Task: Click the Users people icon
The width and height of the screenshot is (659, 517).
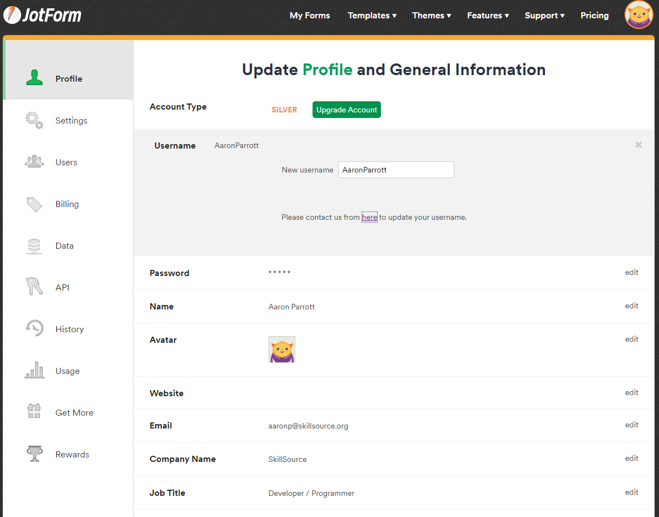Action: 34,161
